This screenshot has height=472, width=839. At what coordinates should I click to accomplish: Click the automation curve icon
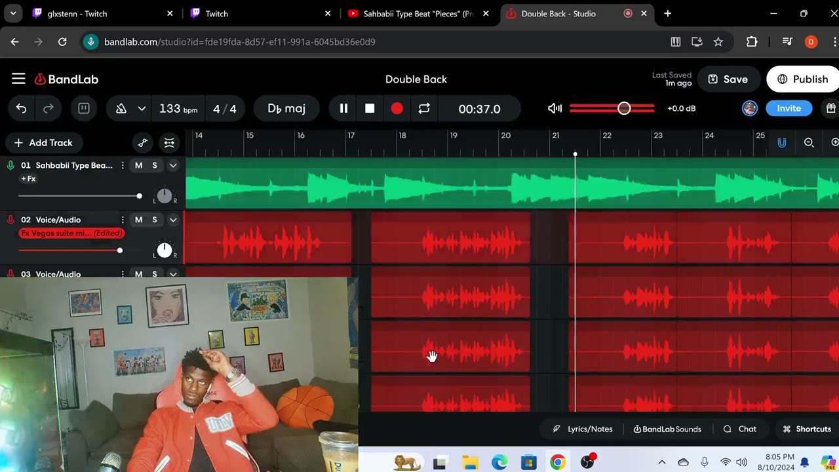coord(143,143)
